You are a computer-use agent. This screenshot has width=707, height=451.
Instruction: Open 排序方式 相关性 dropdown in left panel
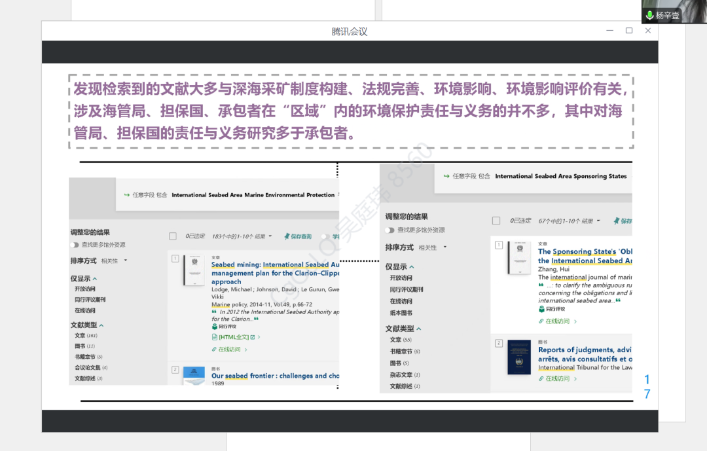coord(114,261)
